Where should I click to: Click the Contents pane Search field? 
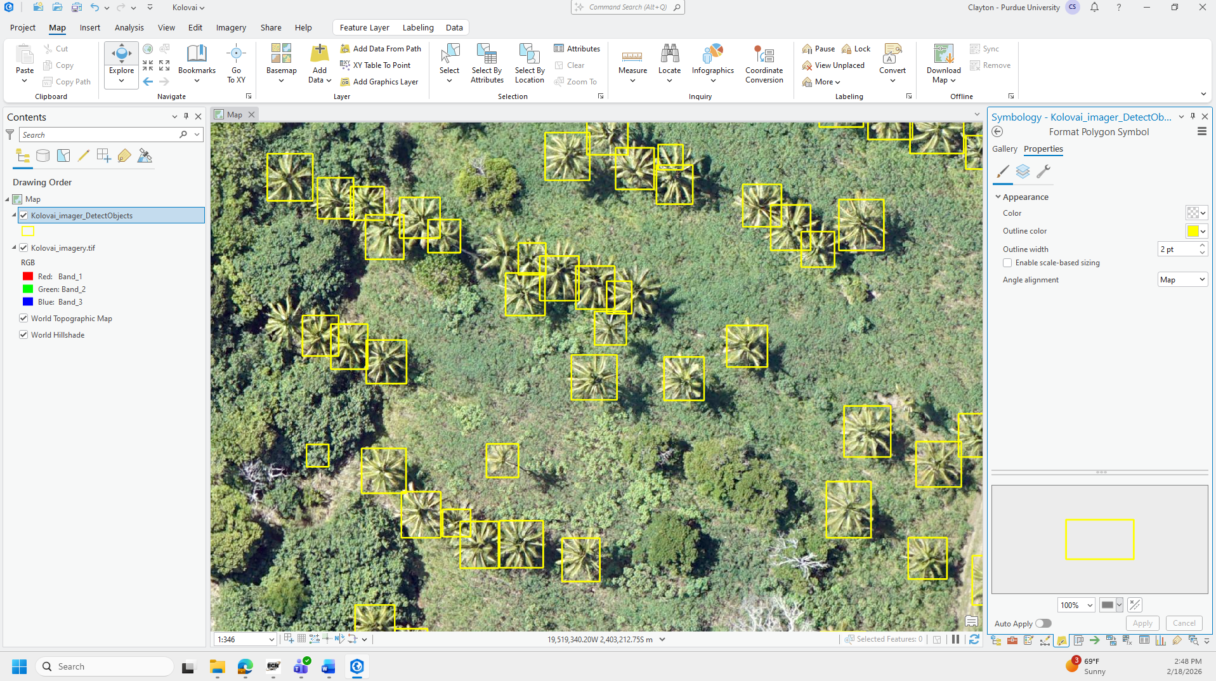tap(100, 135)
